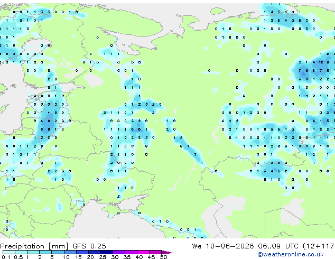This screenshot has width=335, height=259.
Task: Pick the 45 to 50 mm legend swatch
Action: [155, 252]
